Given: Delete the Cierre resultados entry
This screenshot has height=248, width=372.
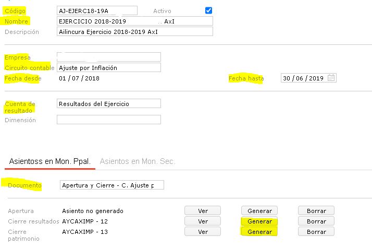Looking at the screenshot, I should click(x=316, y=221).
